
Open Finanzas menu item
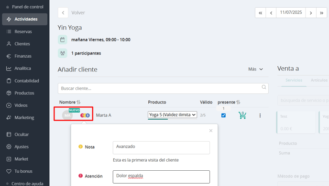coord(23,56)
